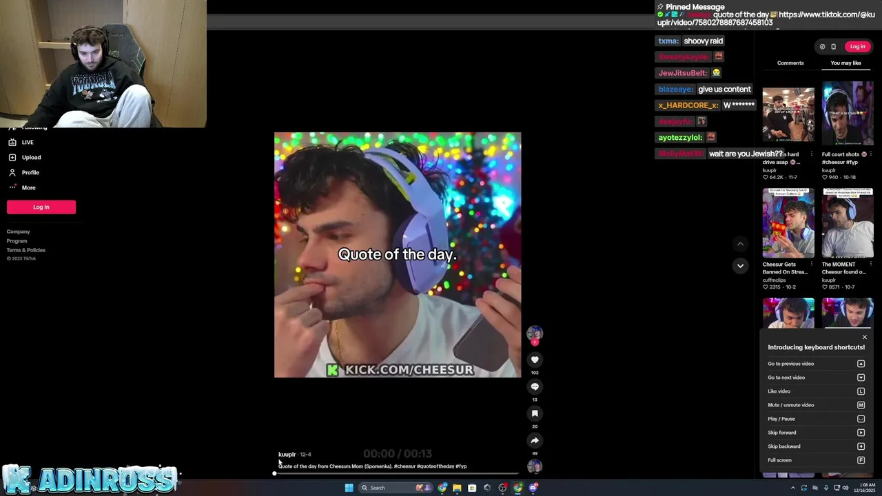This screenshot has height=496, width=882.
Task: Click the 'Like video' shortcut row
Action: pyautogui.click(x=816, y=391)
